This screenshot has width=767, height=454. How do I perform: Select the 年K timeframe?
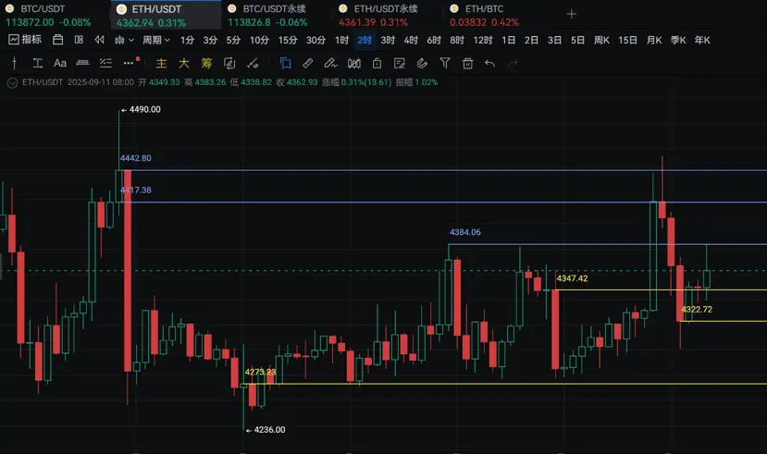click(702, 40)
